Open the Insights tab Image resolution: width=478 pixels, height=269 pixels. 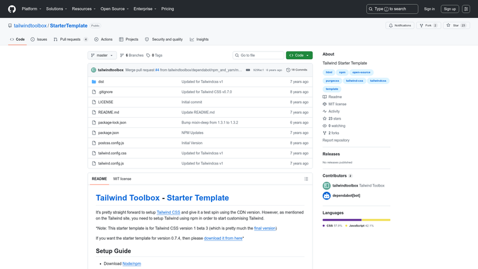pos(199,39)
